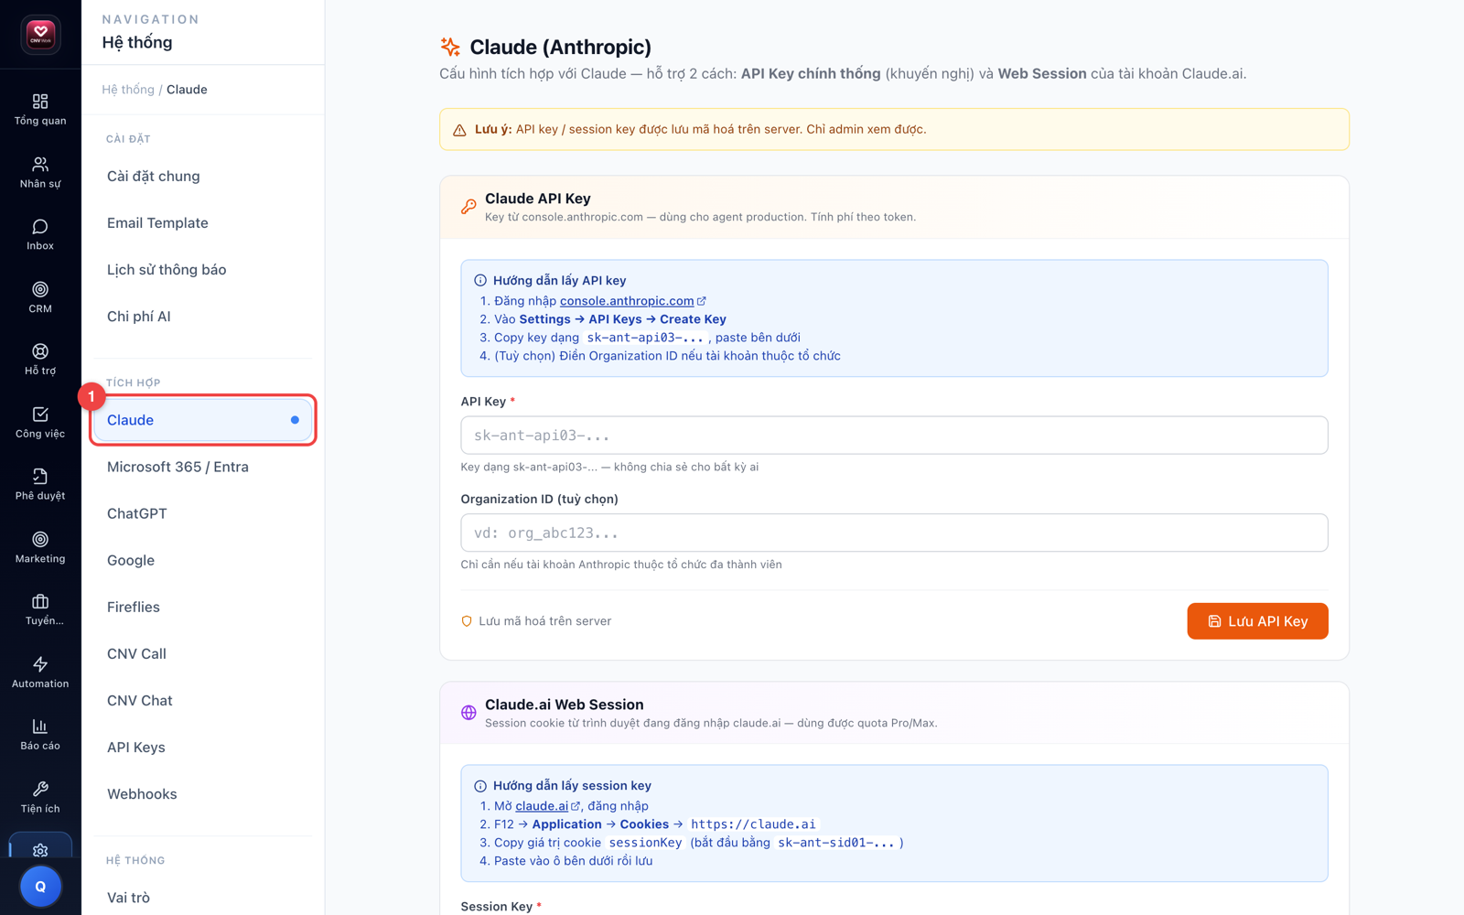
Task: Click the Claude (Anthropic) page title
Action: [x=561, y=47]
